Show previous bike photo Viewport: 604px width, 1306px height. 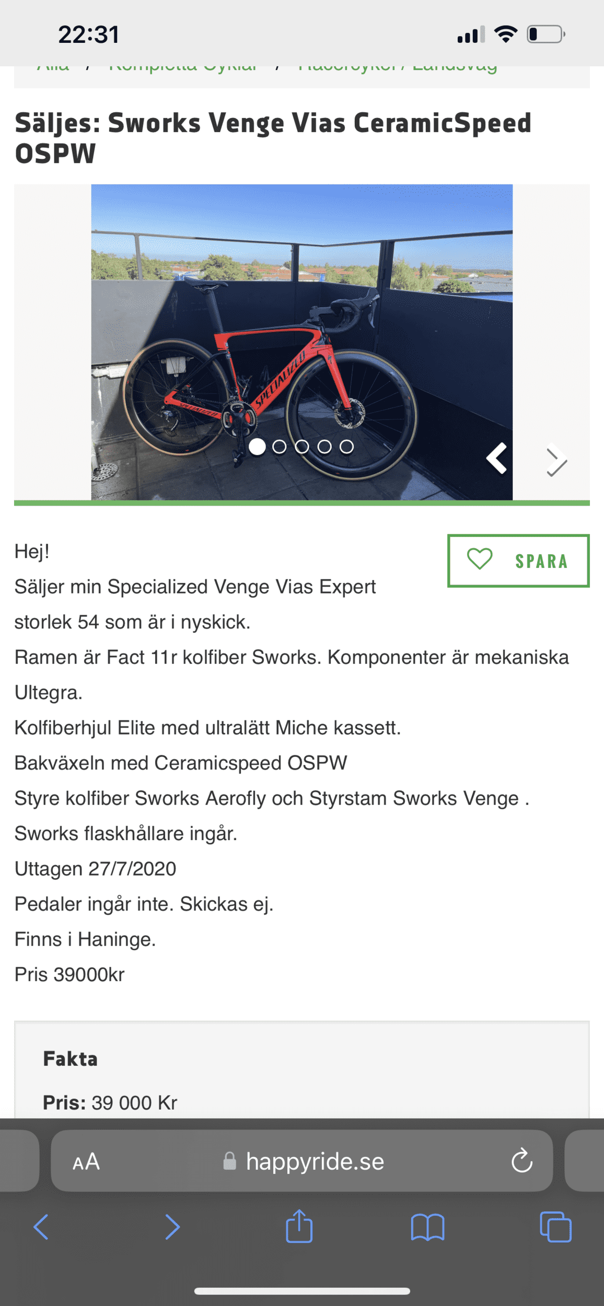coord(497,459)
